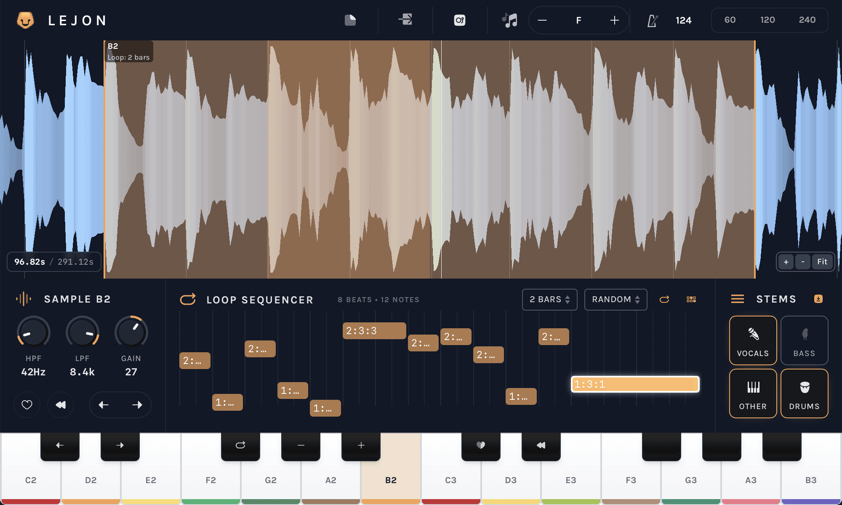Click the Fit button to fit the waveform
Viewport: 842px width, 505px height.
click(x=822, y=261)
